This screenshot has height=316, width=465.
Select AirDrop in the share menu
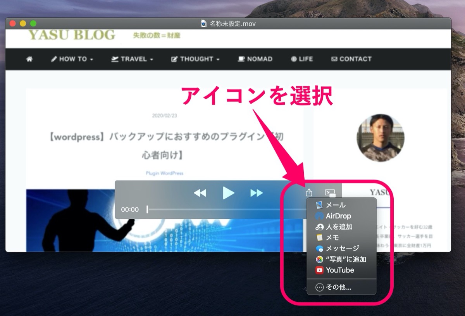[341, 216]
